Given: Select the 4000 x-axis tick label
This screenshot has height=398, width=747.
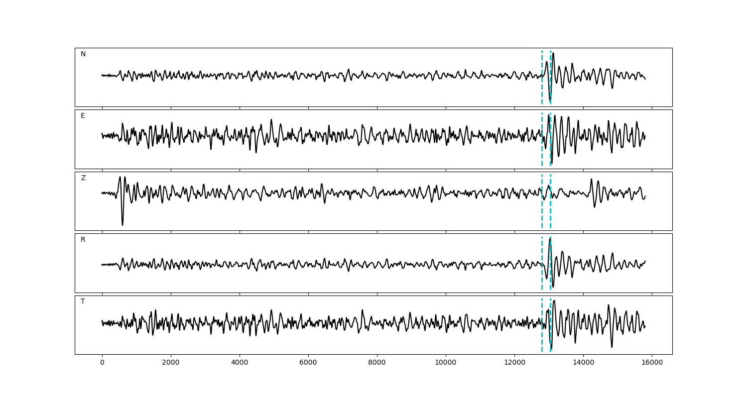Looking at the screenshot, I should [240, 363].
